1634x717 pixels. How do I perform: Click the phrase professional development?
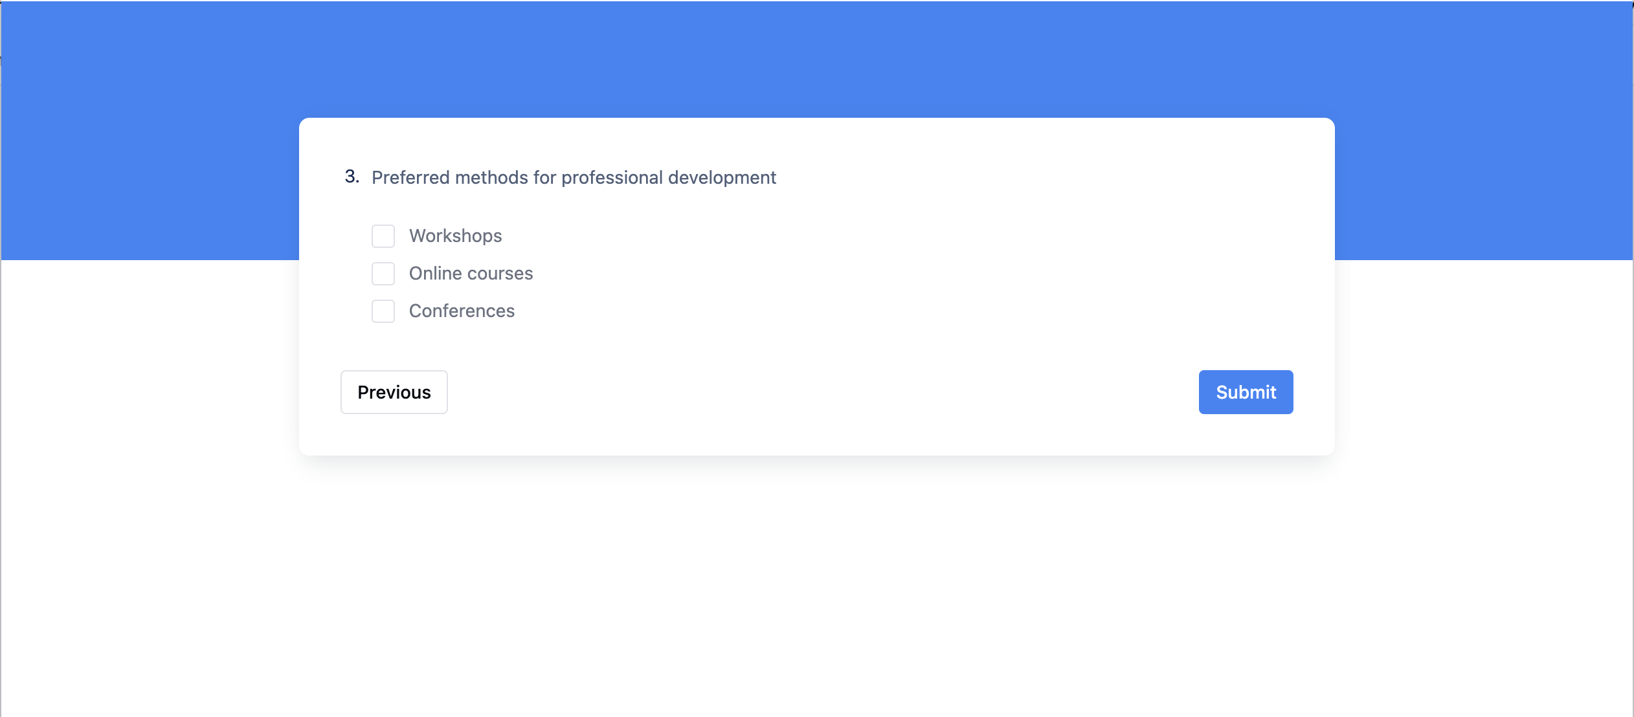click(667, 177)
